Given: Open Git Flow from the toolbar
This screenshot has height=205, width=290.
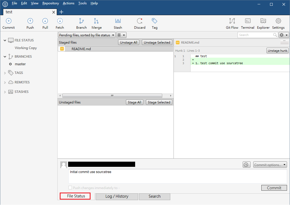Looking at the screenshot, I should coord(232,21).
